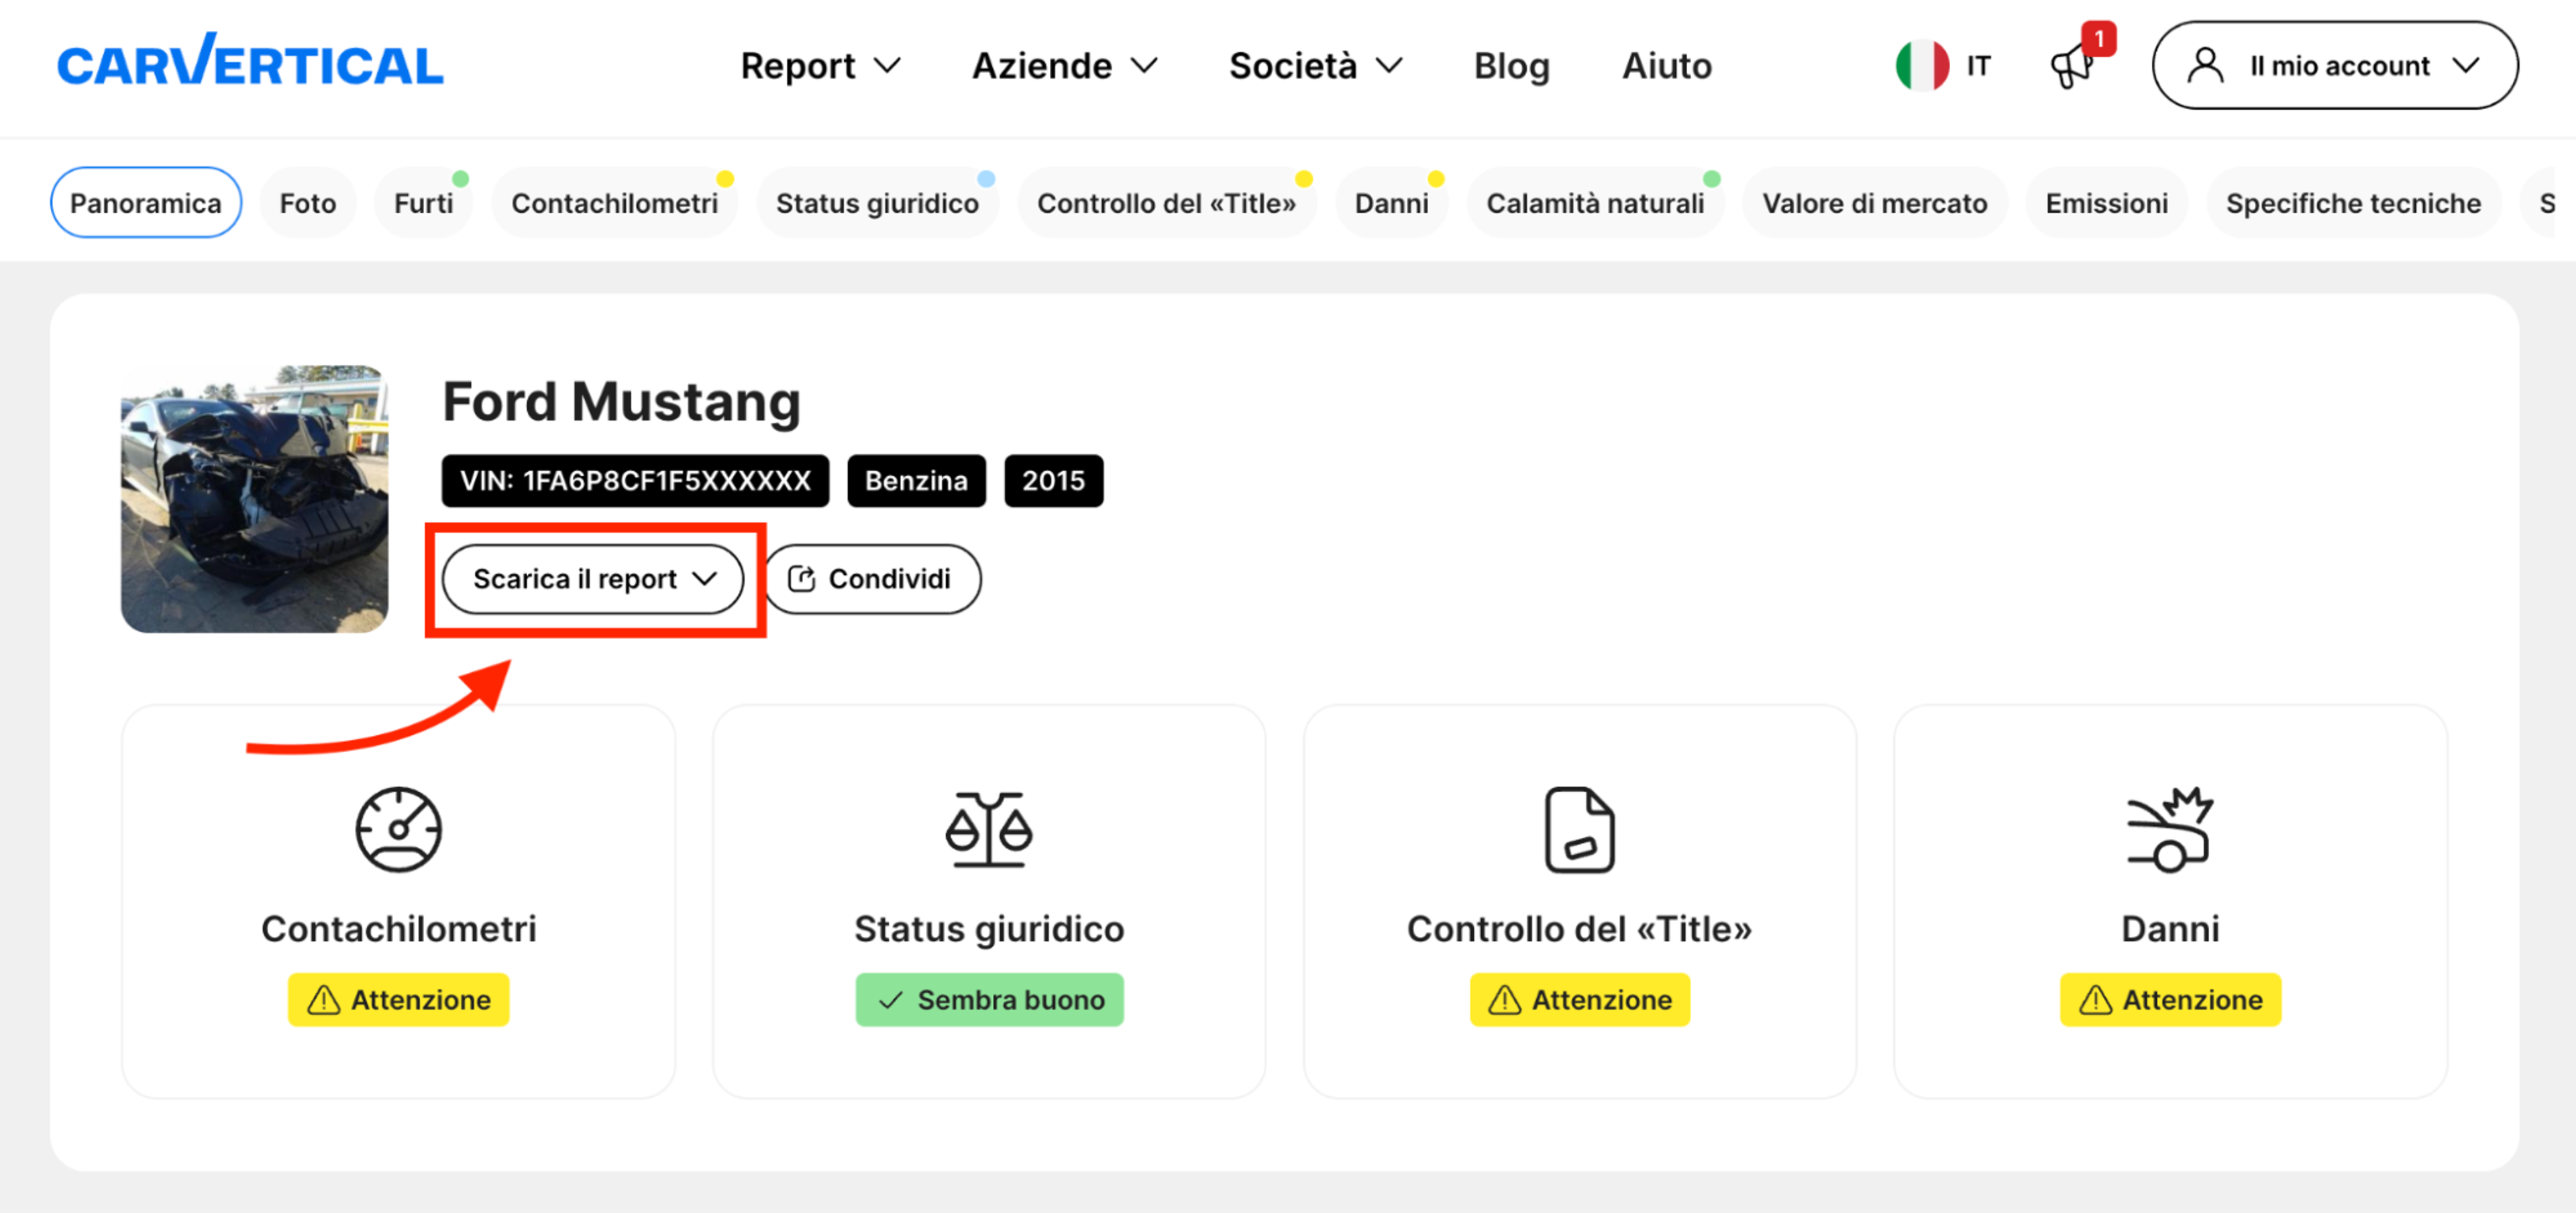
Task: Click the Contachilometri speedometer icon
Action: 398,830
